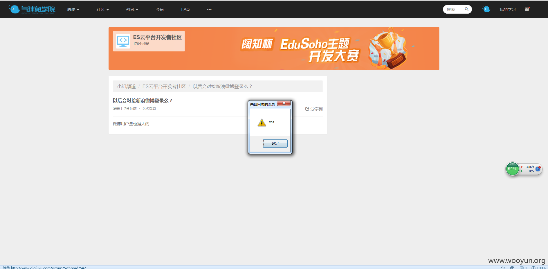Click the thread title heading

point(143,101)
